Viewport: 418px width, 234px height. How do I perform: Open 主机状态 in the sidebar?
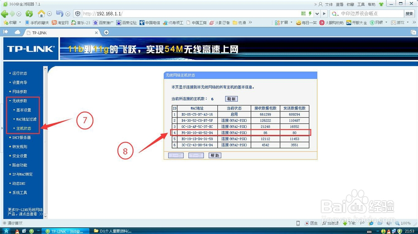coord(23,128)
